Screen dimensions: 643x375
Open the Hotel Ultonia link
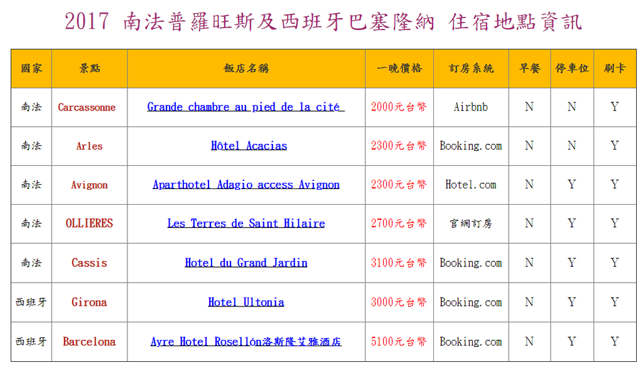246,302
